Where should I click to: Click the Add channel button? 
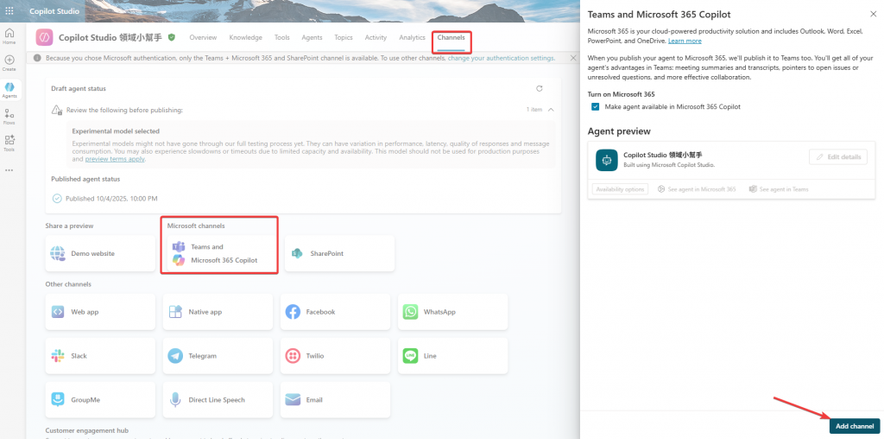coord(855,426)
